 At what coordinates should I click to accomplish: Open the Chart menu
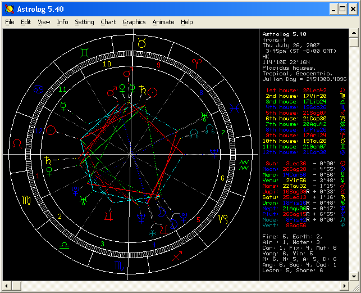[108, 22]
